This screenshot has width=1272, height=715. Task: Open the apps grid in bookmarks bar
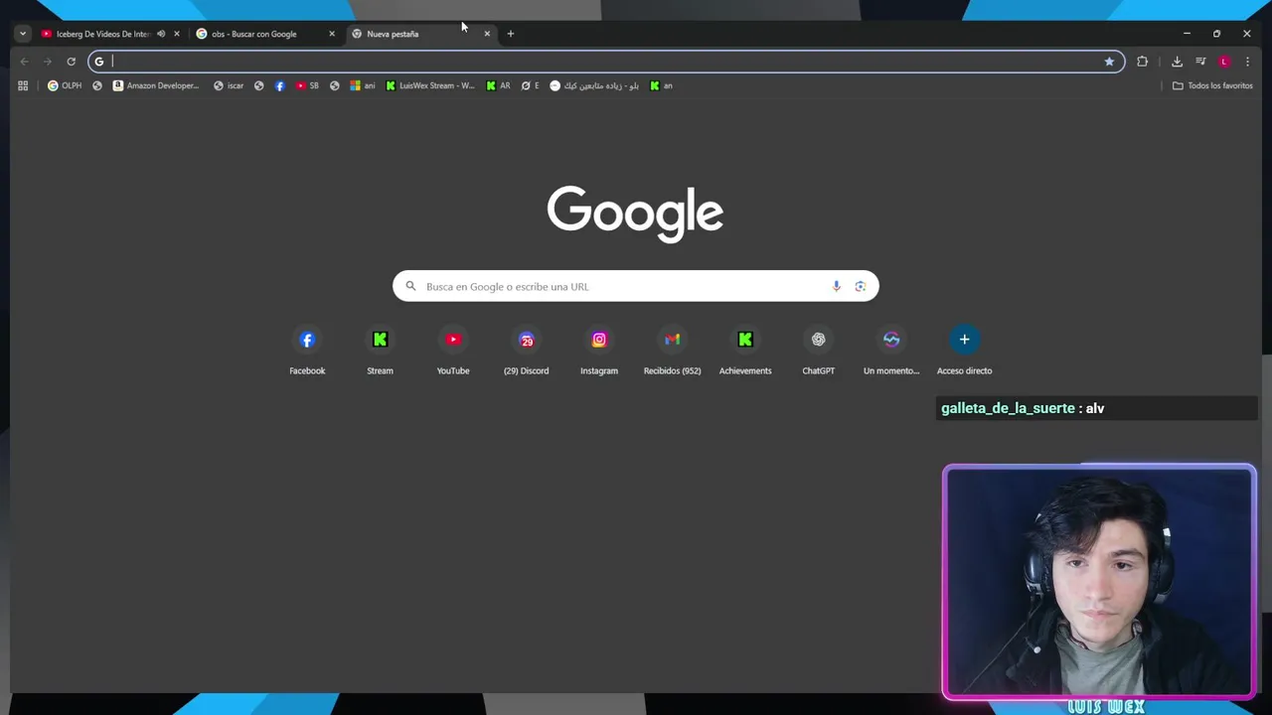(23, 85)
